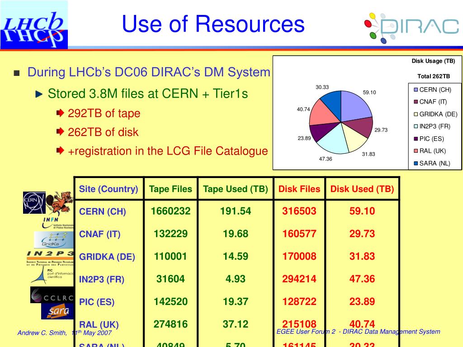
Task: Click the beaver mascot image
Action: pos(59,203)
